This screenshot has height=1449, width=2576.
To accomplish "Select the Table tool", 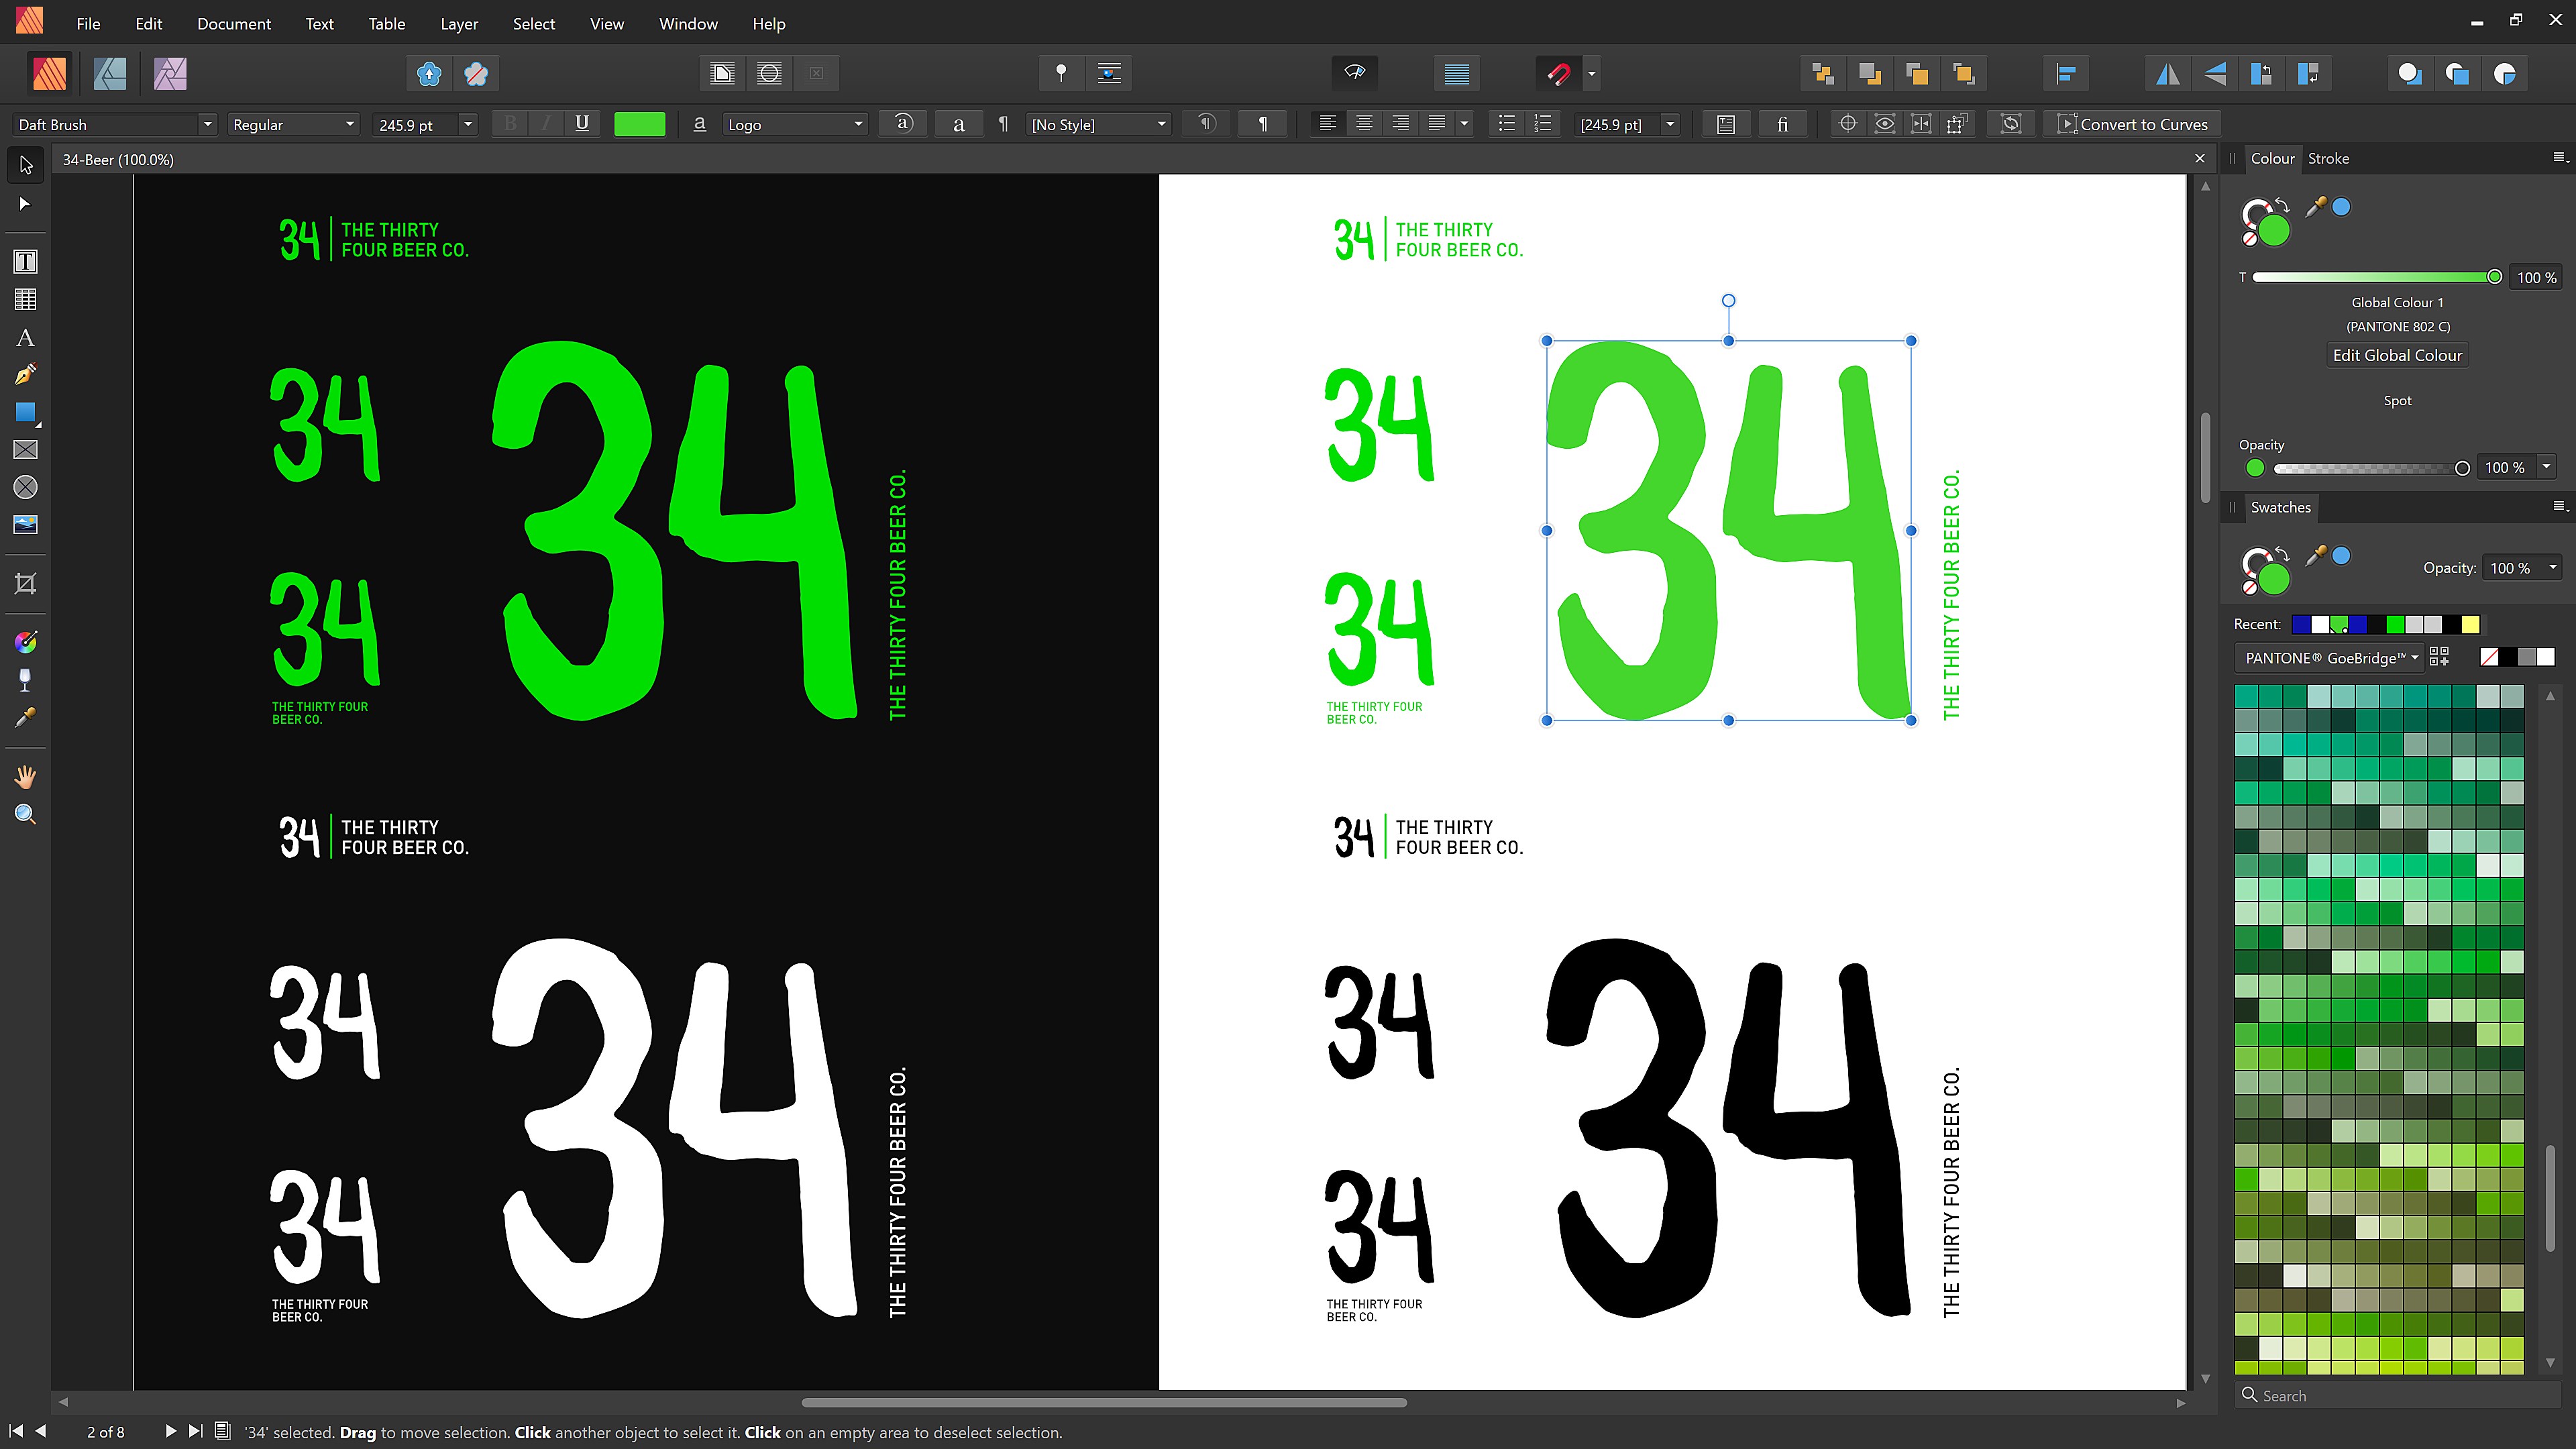I will [25, 299].
